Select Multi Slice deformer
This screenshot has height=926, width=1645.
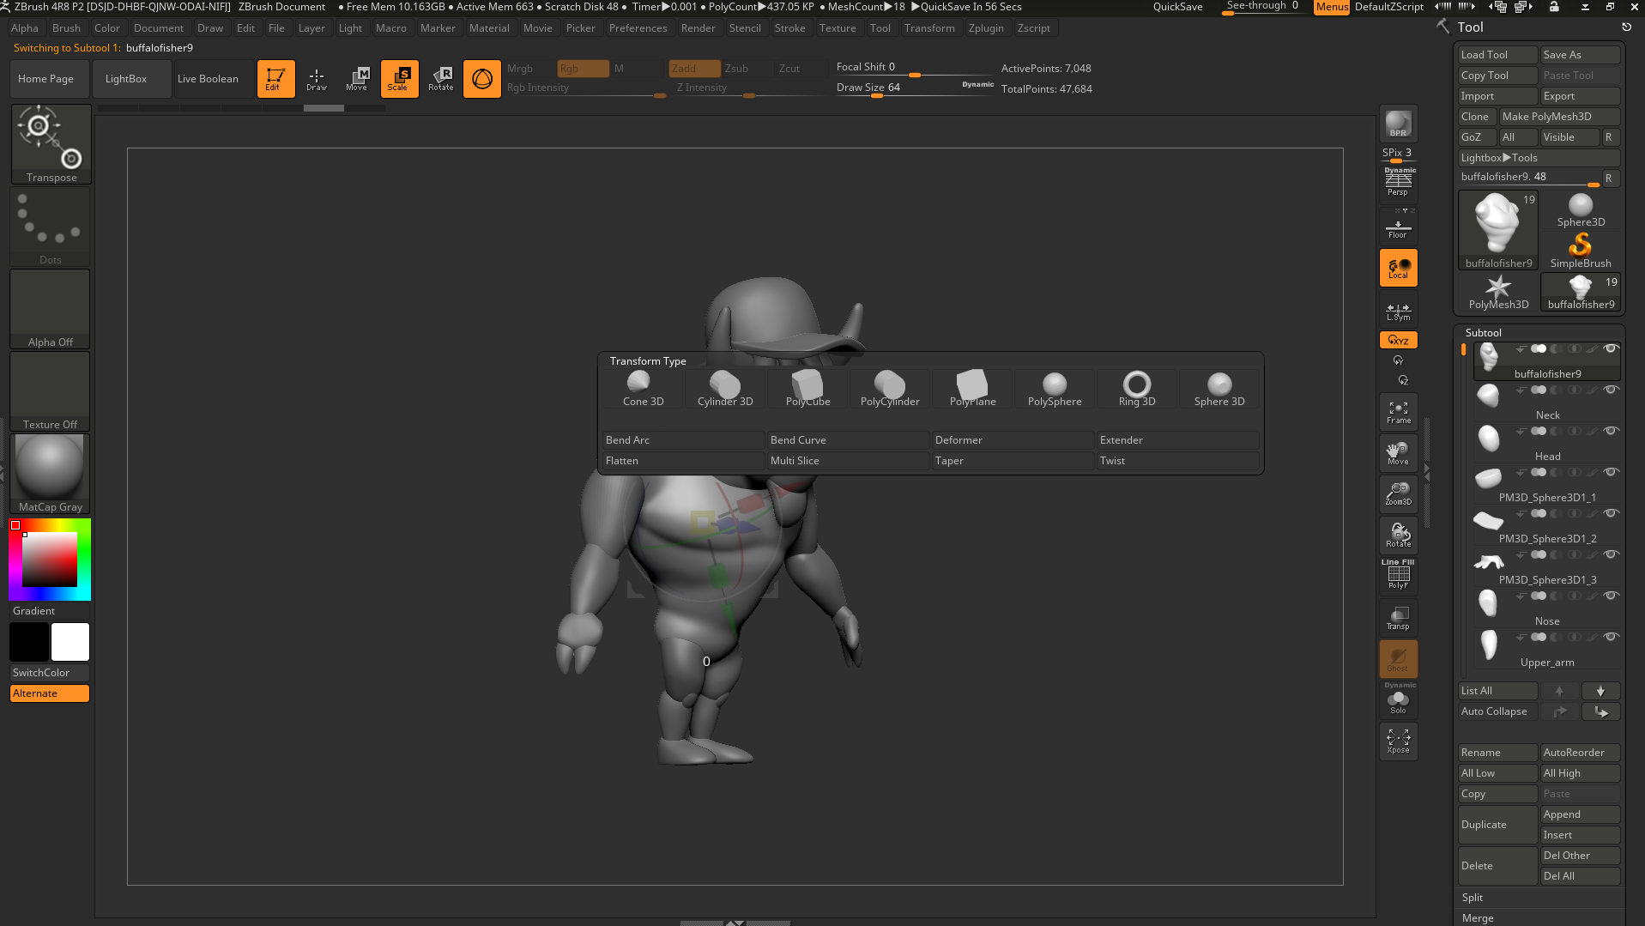click(848, 461)
